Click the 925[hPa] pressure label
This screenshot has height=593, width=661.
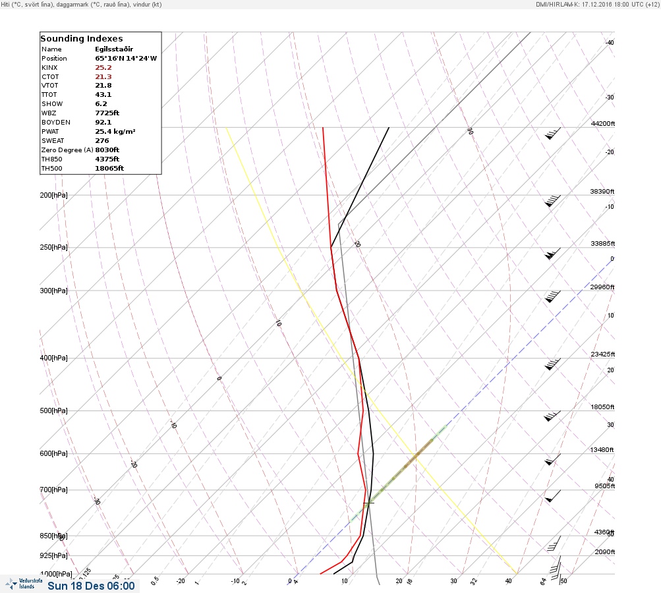coord(53,556)
